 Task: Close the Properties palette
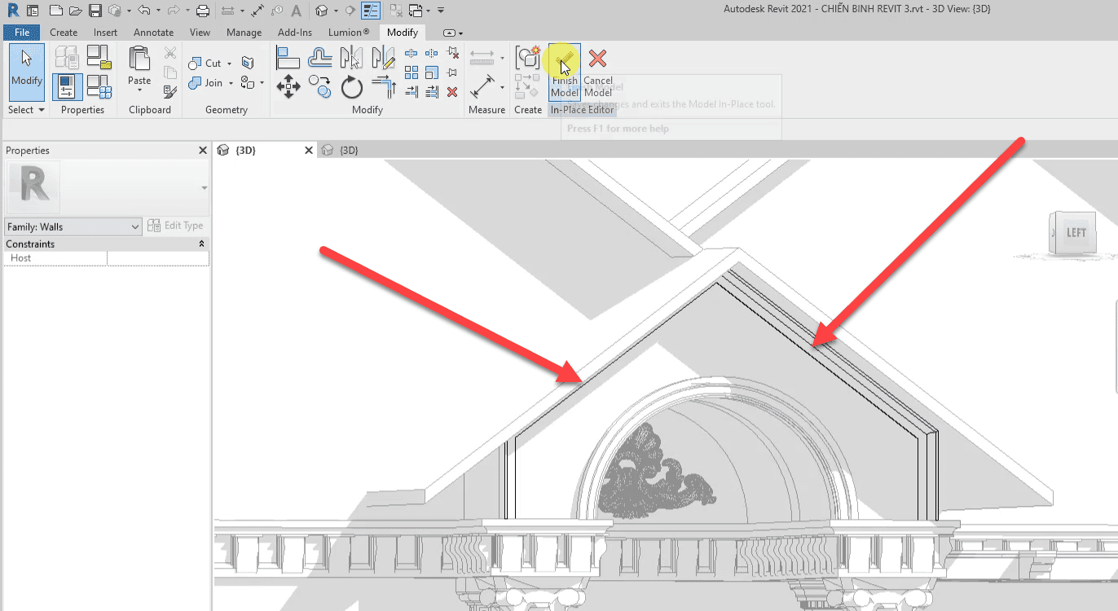(203, 150)
